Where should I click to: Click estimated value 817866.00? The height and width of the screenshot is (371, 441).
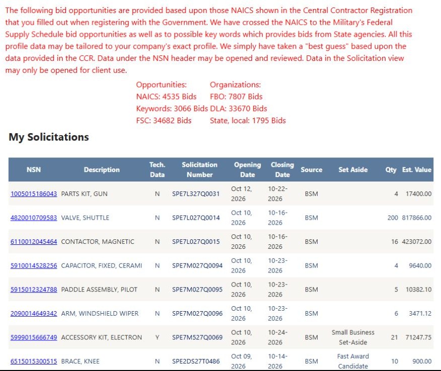tap(416, 218)
